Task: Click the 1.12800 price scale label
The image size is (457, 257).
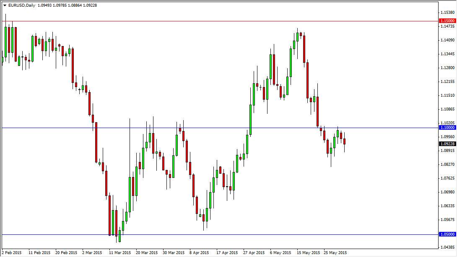Action: pyautogui.click(x=448, y=68)
